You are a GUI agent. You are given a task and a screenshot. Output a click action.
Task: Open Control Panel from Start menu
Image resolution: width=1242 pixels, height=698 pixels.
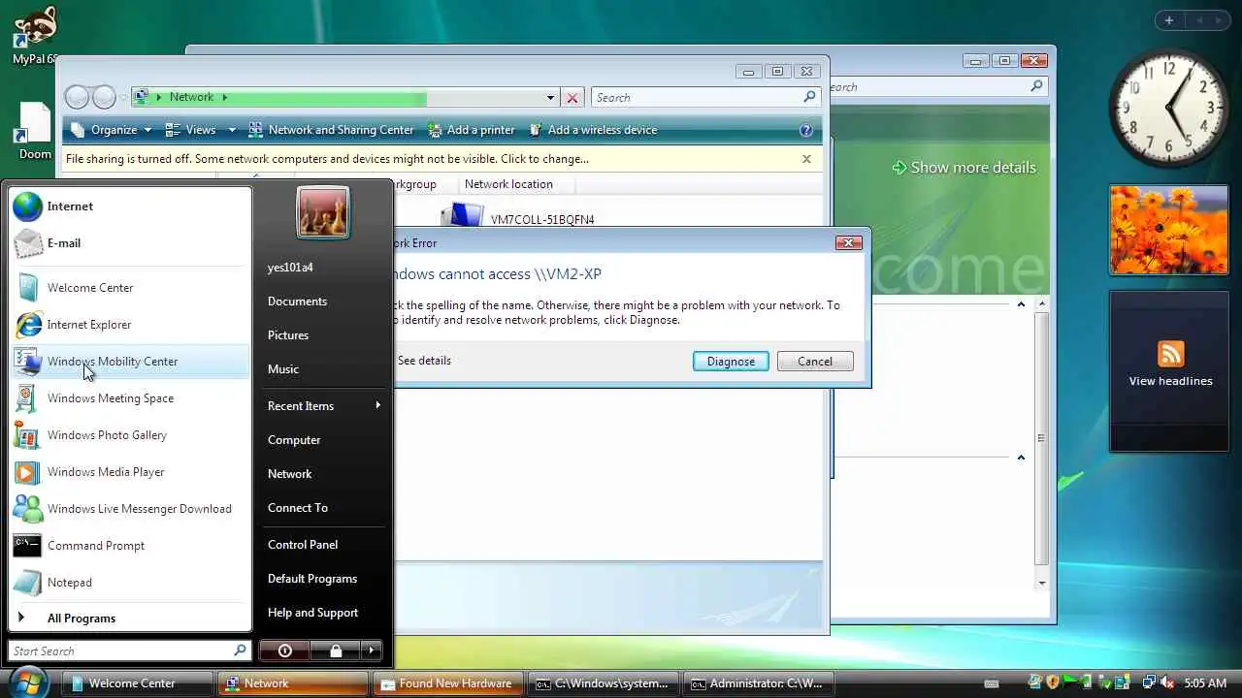[323, 545]
